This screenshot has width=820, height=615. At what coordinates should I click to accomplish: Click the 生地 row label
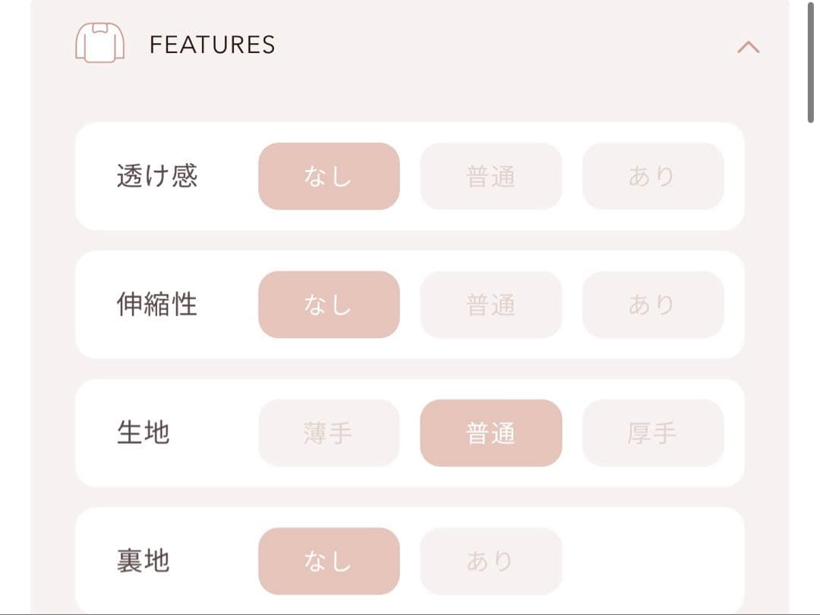click(144, 433)
